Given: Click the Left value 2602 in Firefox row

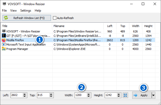Looking at the screenshot, I should click(x=110, y=40).
